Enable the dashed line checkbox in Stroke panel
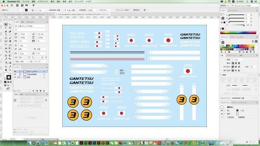This screenshot has width=260, height=146. tap(221, 75)
